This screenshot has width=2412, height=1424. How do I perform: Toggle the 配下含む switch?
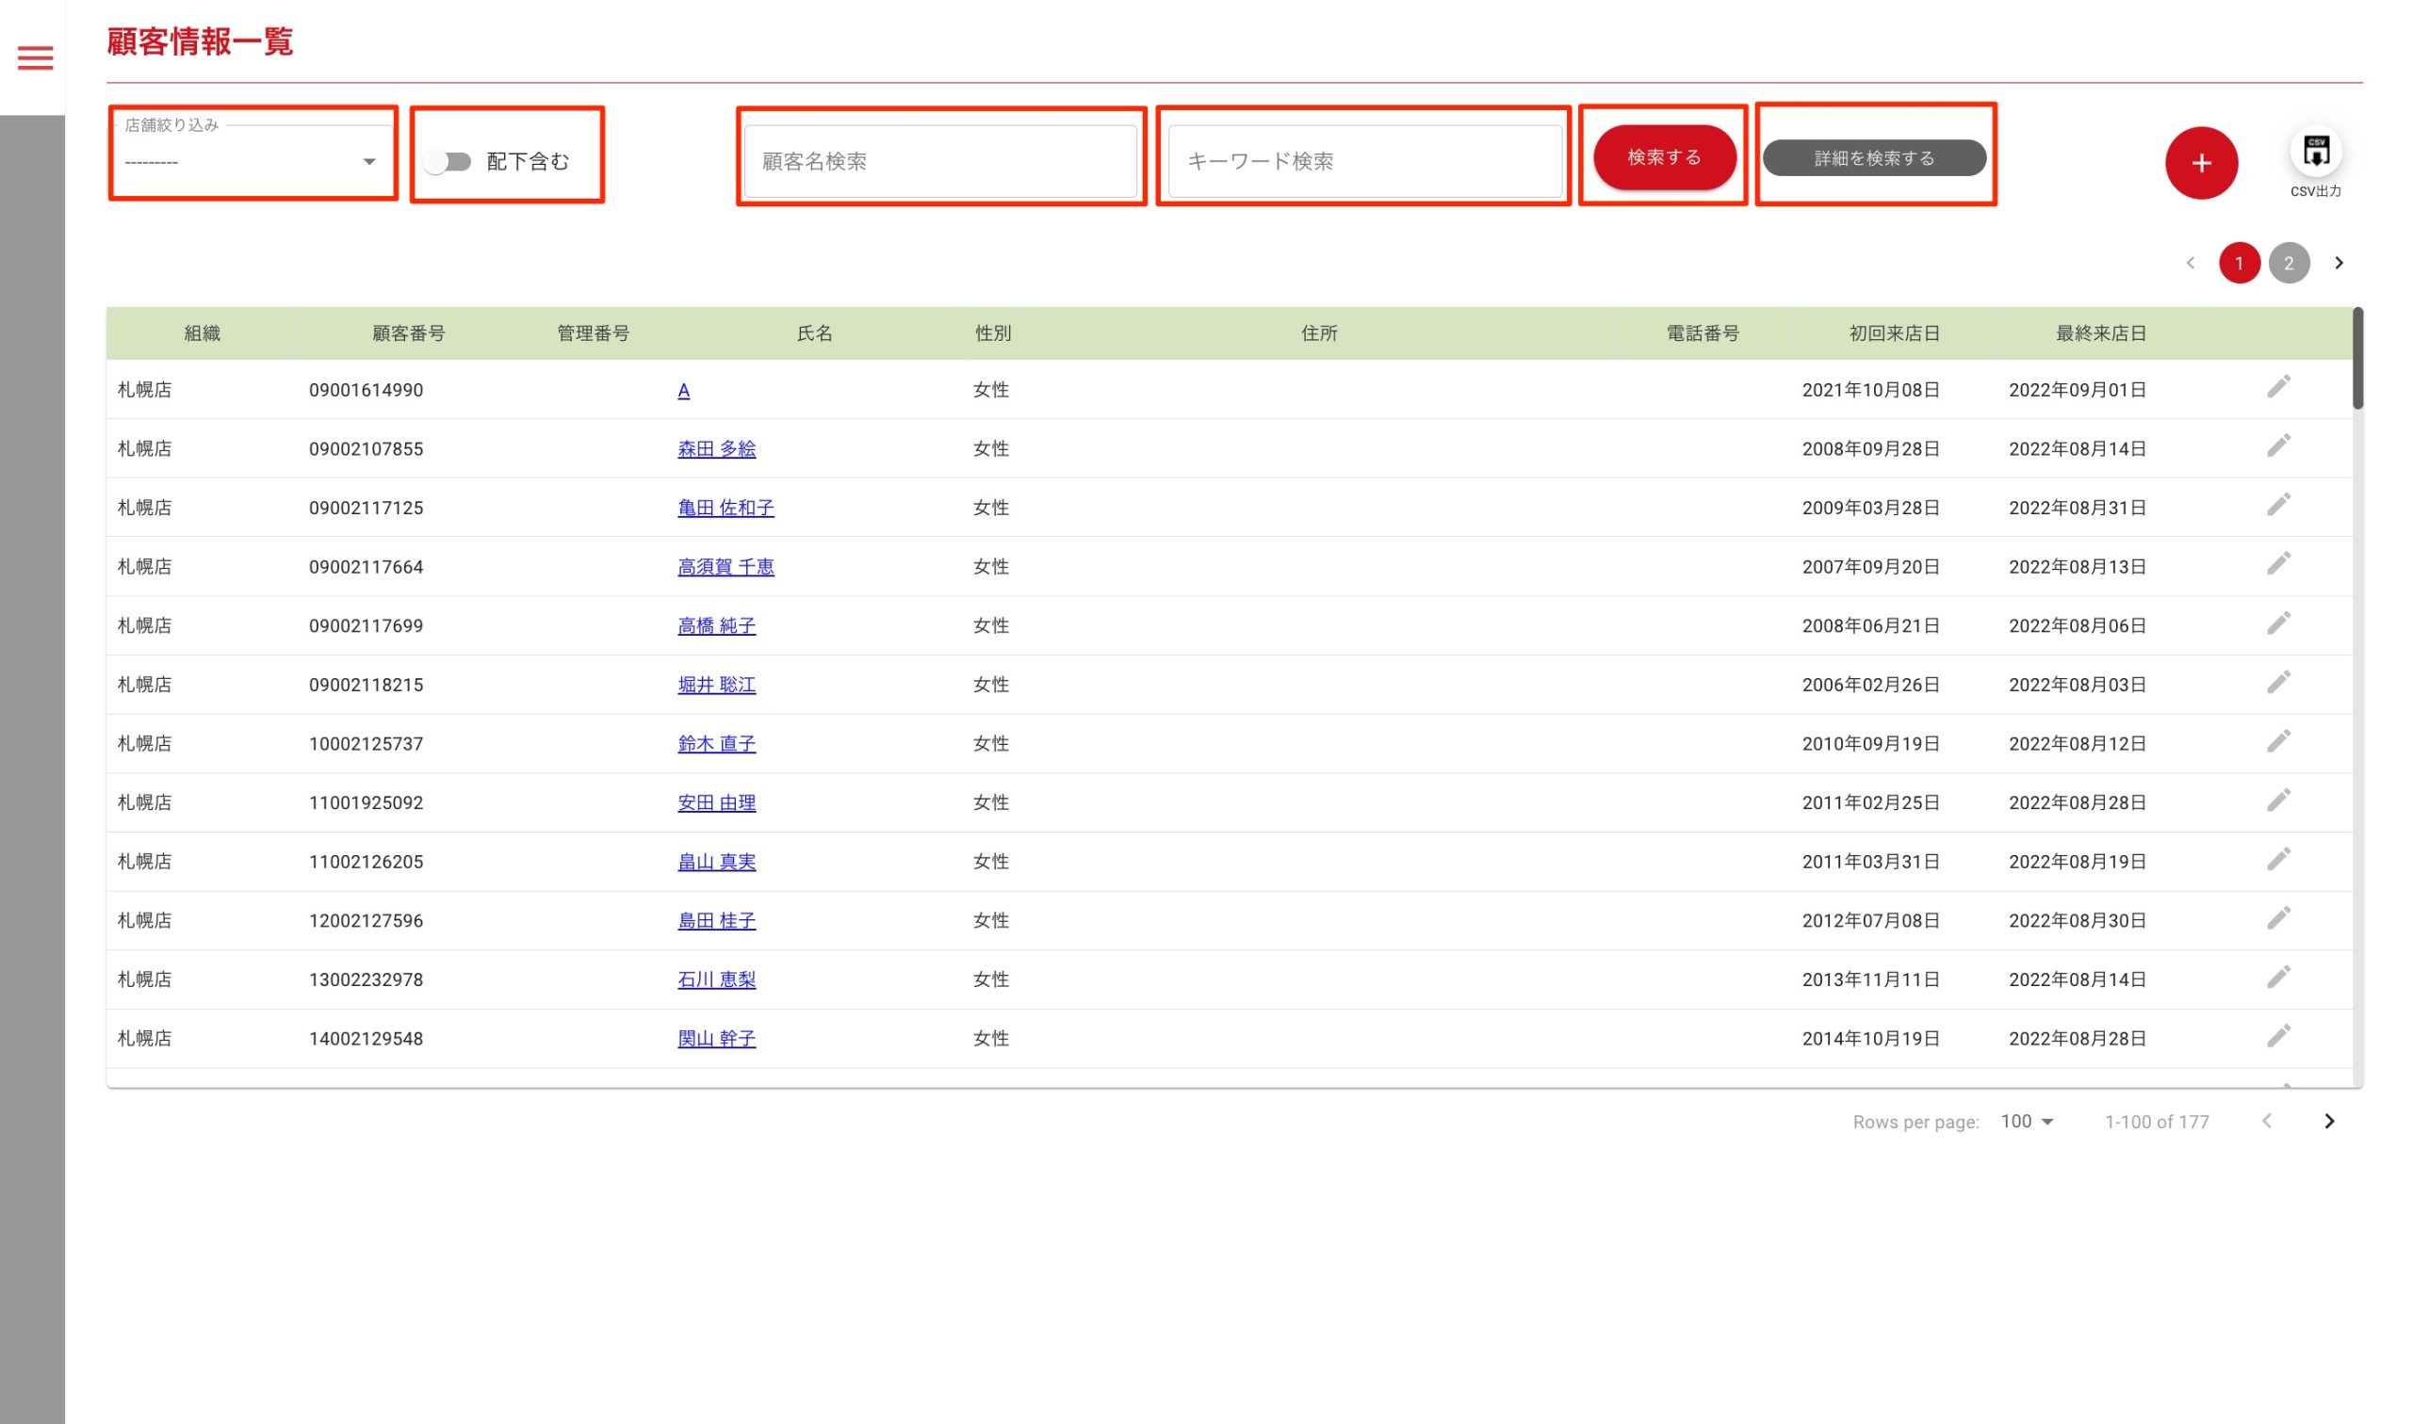coord(448,161)
